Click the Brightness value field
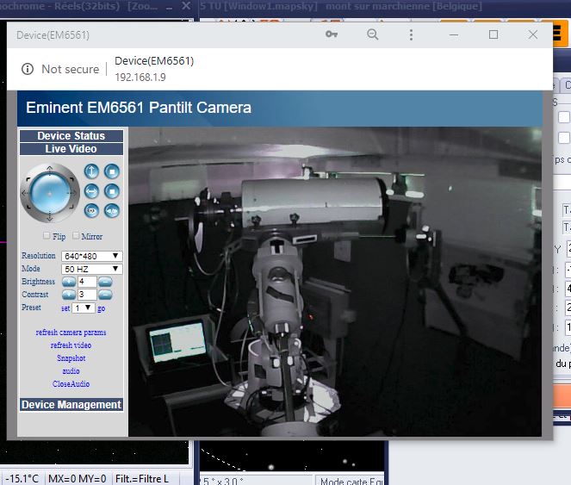The height and width of the screenshot is (485, 571). (x=86, y=282)
